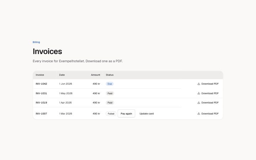Click the download icon for INV-1031
256x160 pixels.
click(198, 93)
